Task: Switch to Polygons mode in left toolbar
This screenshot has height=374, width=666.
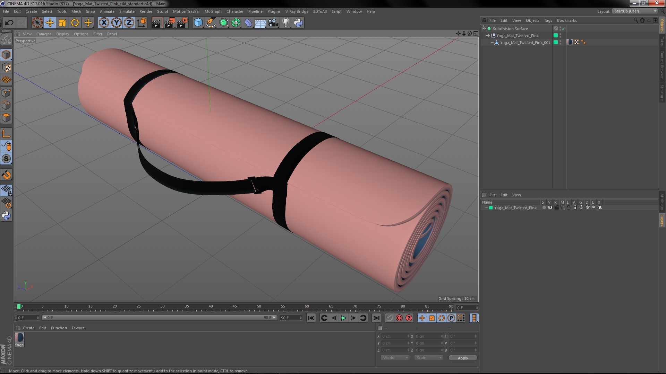Action: tap(6, 118)
